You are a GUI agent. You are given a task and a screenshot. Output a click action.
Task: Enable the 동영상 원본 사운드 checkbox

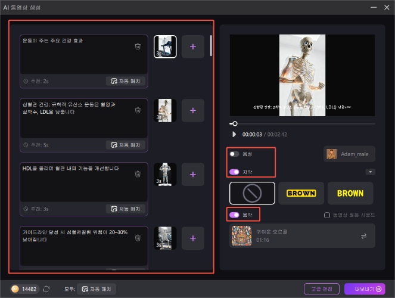327,215
